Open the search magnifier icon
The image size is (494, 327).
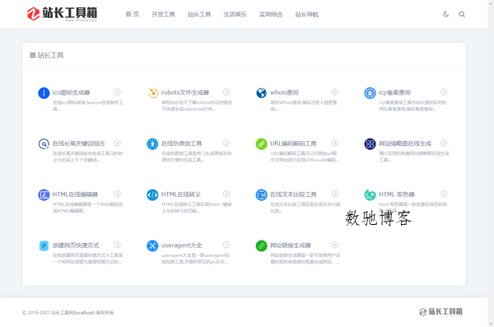pyautogui.click(x=462, y=14)
